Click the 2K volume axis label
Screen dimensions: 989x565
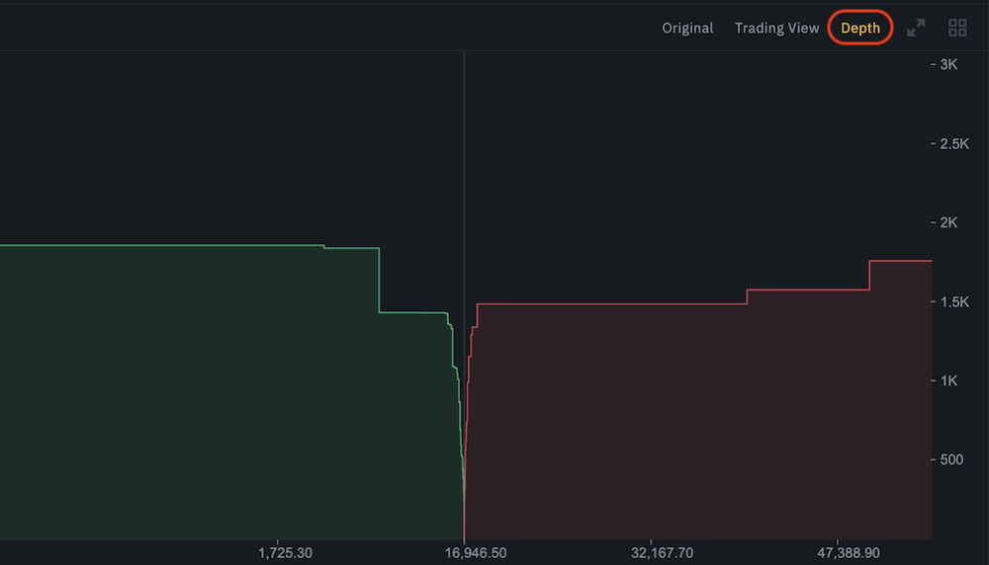(948, 222)
